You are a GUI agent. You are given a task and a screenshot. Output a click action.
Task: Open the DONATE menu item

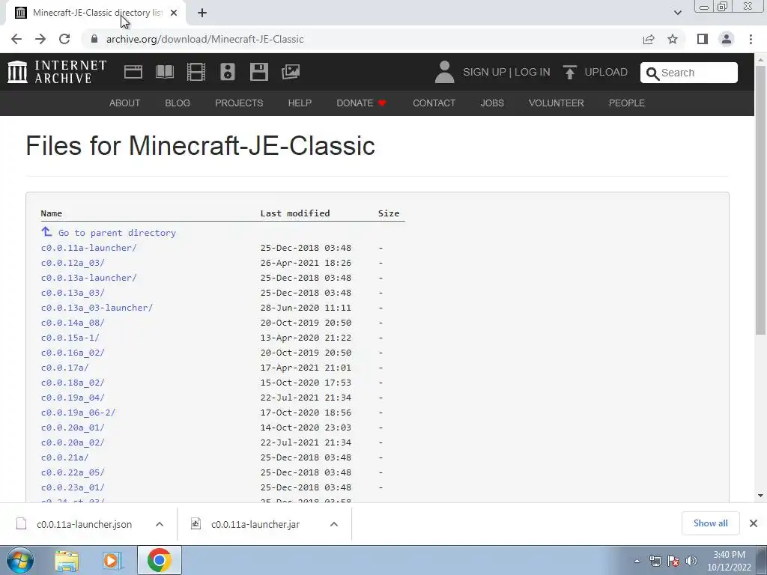coord(362,103)
